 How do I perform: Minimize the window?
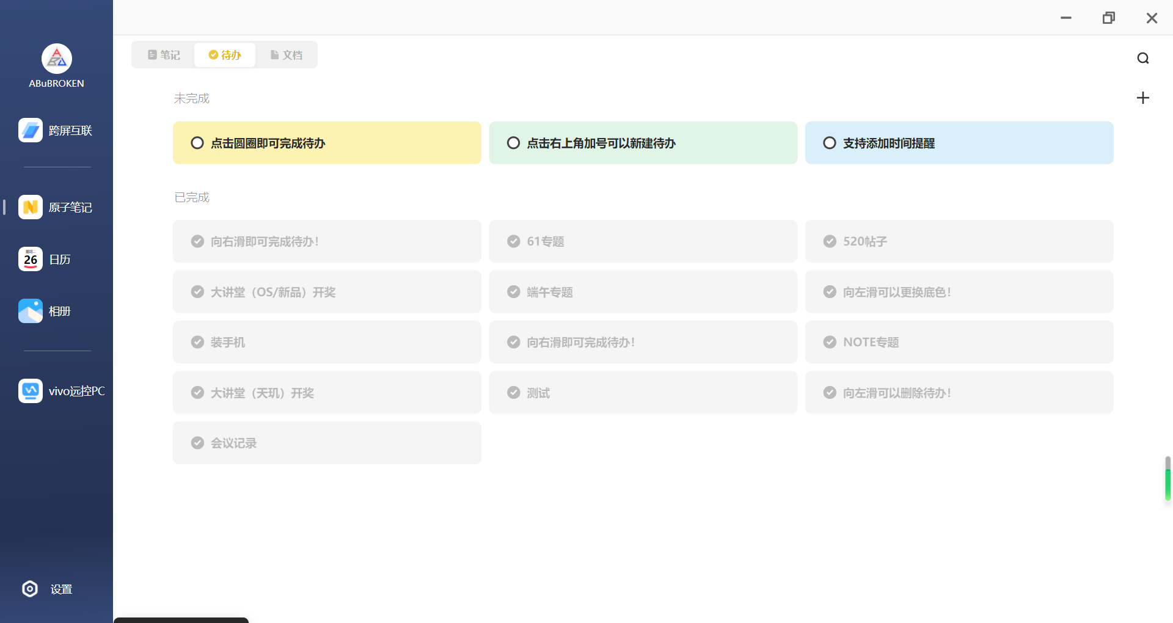(1066, 18)
